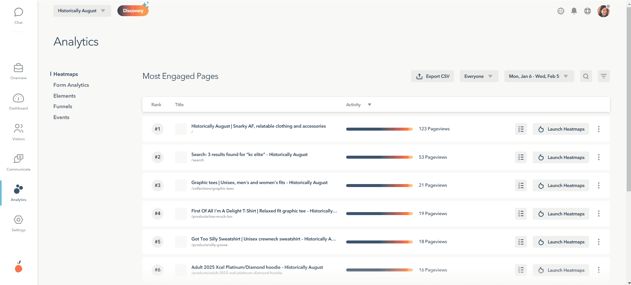Viewport: 631px width, 285px height.
Task: Click the orange fruit logo icon
Action: pos(18,267)
